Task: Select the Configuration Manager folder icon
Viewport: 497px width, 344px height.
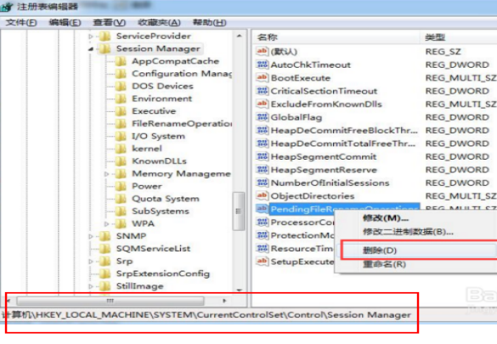Action: [121, 74]
